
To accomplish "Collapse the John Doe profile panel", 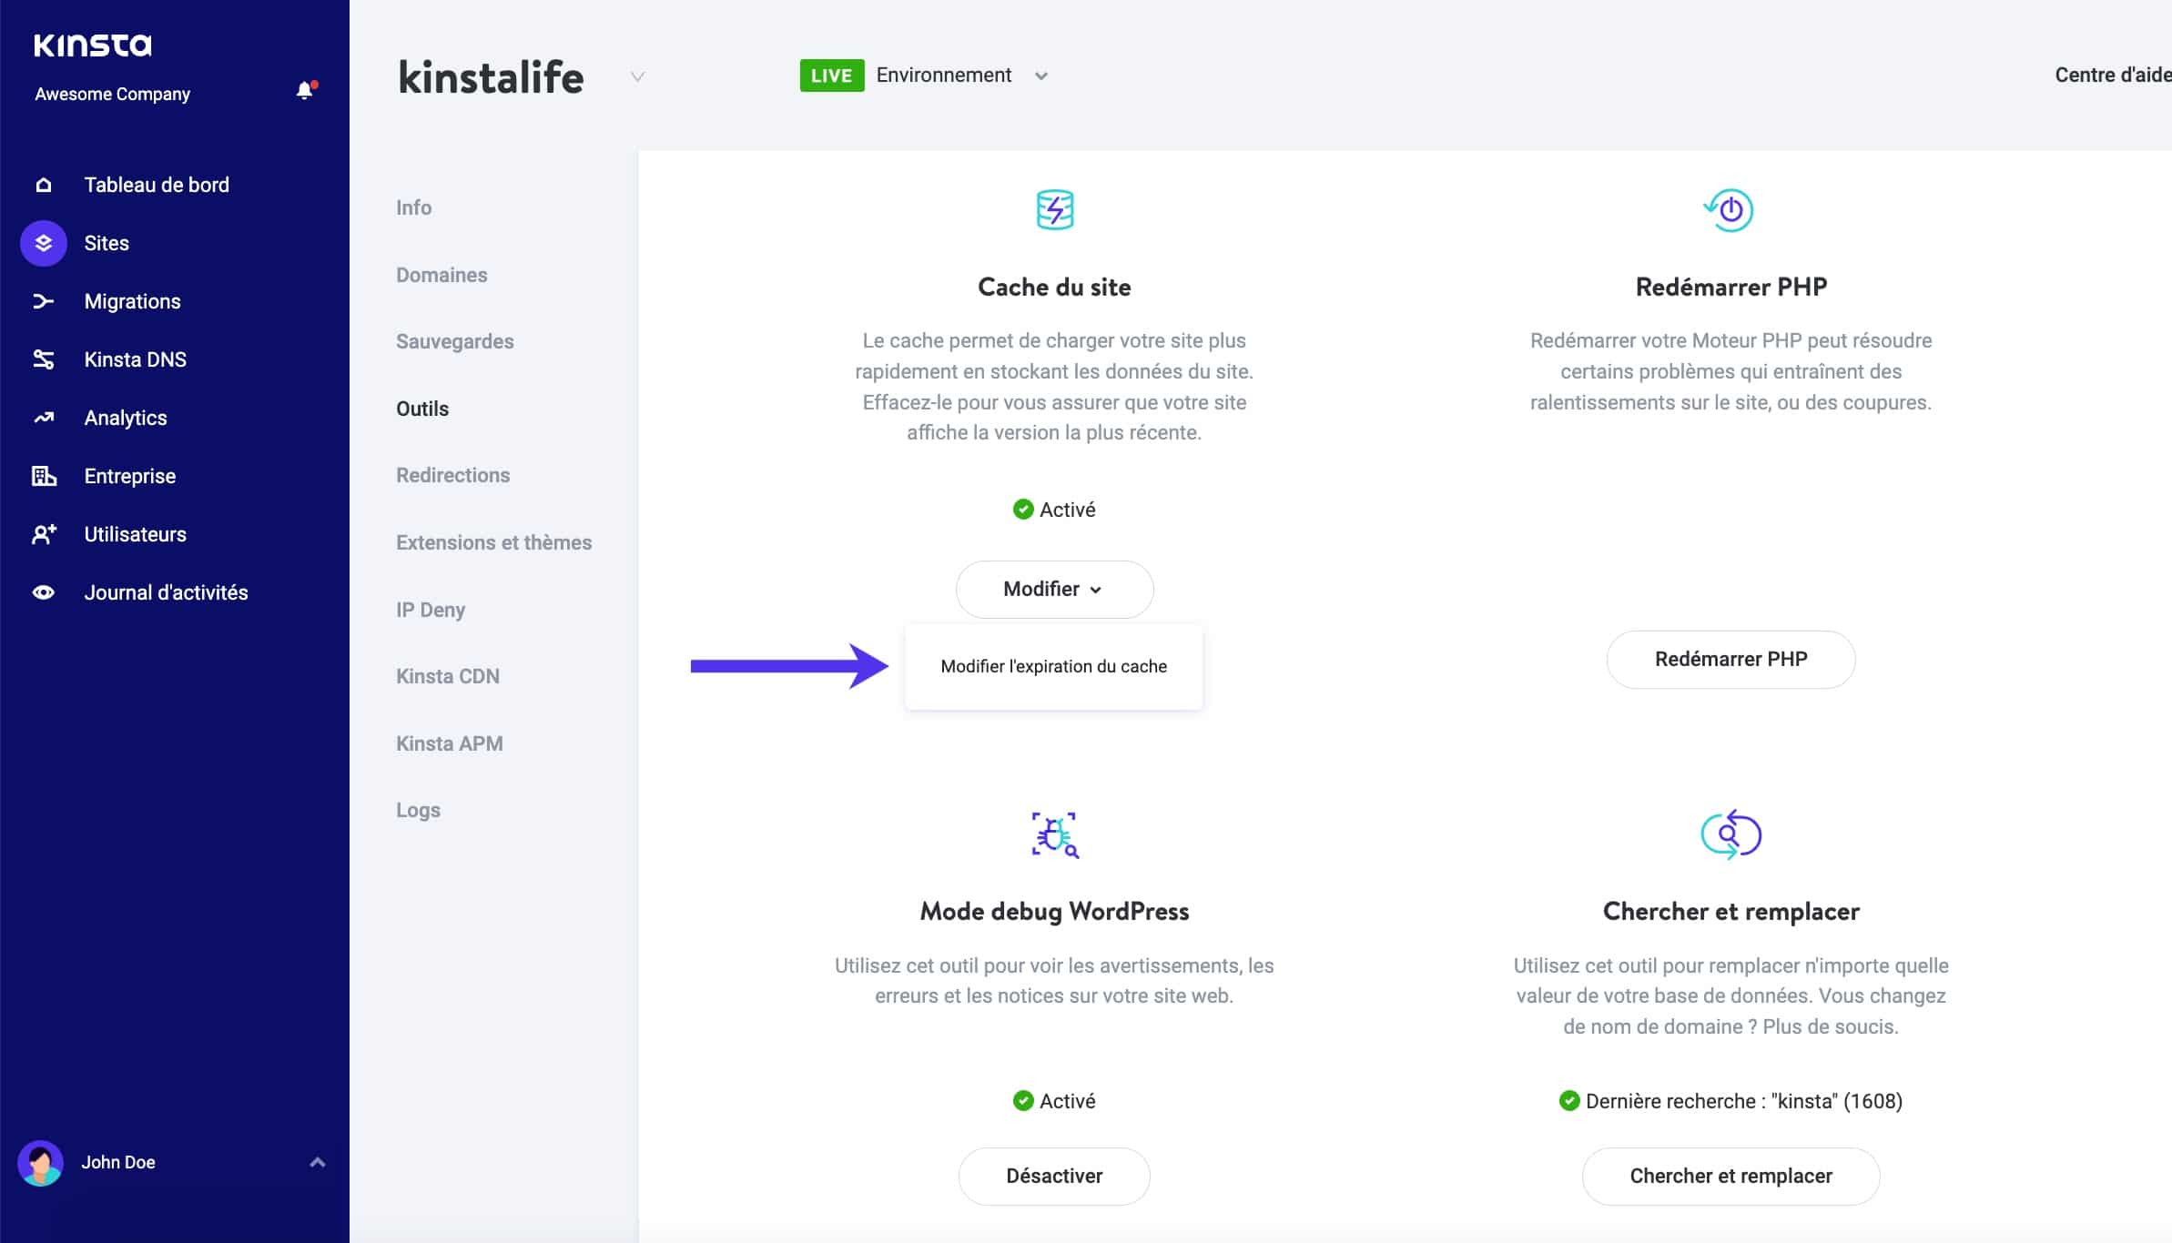I will tap(317, 1162).
